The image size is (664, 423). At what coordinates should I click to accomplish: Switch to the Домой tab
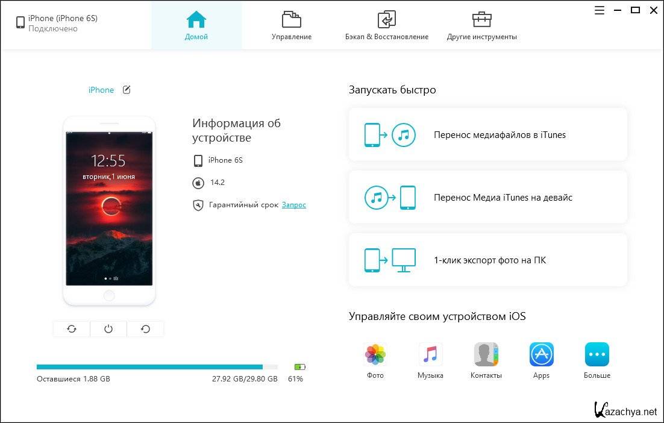tap(196, 25)
